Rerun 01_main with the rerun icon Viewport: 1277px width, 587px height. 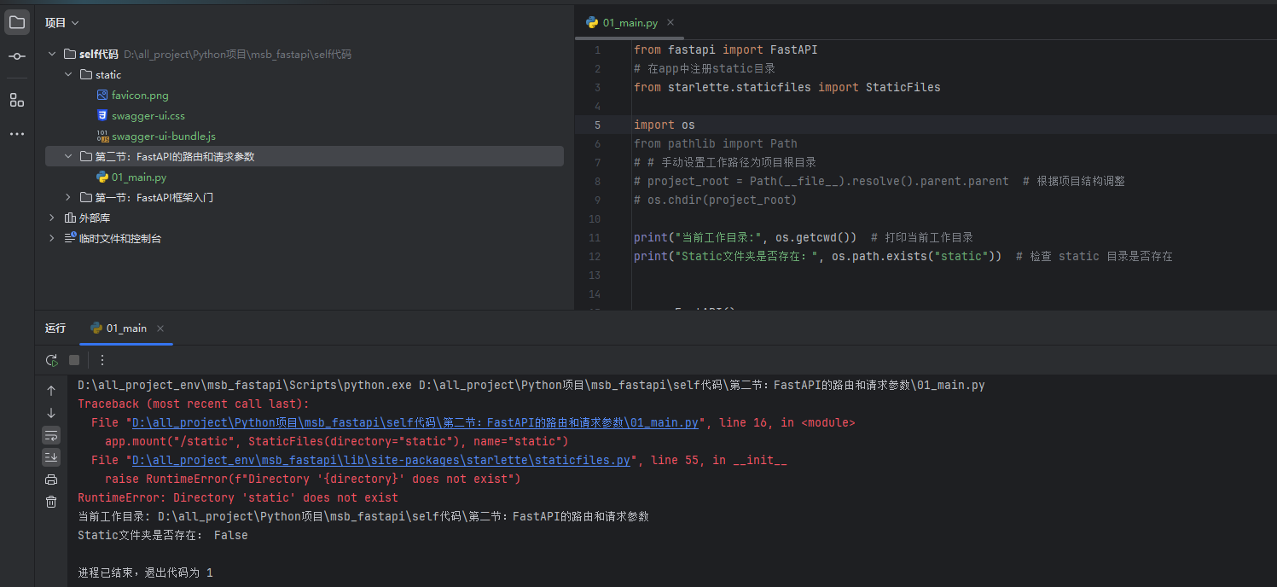coord(51,360)
